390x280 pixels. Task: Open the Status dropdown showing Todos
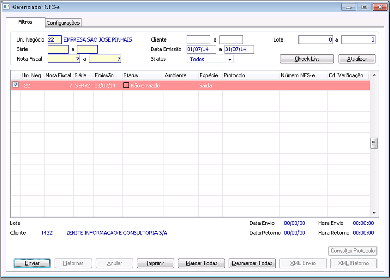[210, 59]
